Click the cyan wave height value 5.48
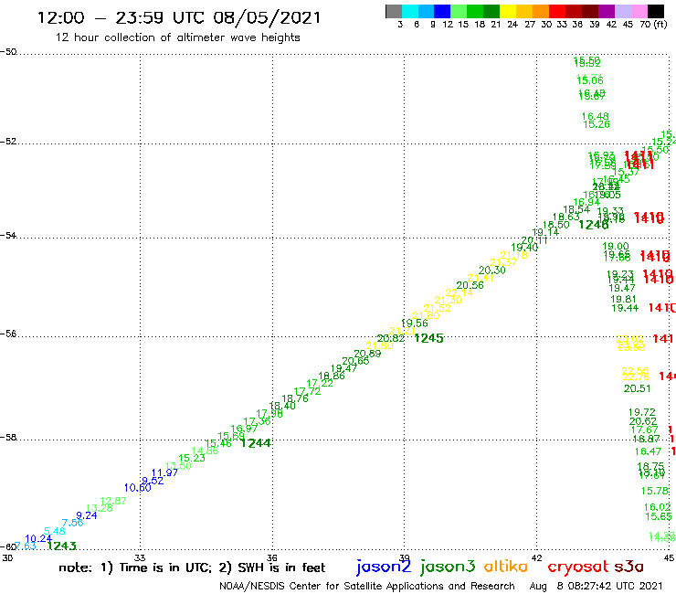 click(x=55, y=531)
